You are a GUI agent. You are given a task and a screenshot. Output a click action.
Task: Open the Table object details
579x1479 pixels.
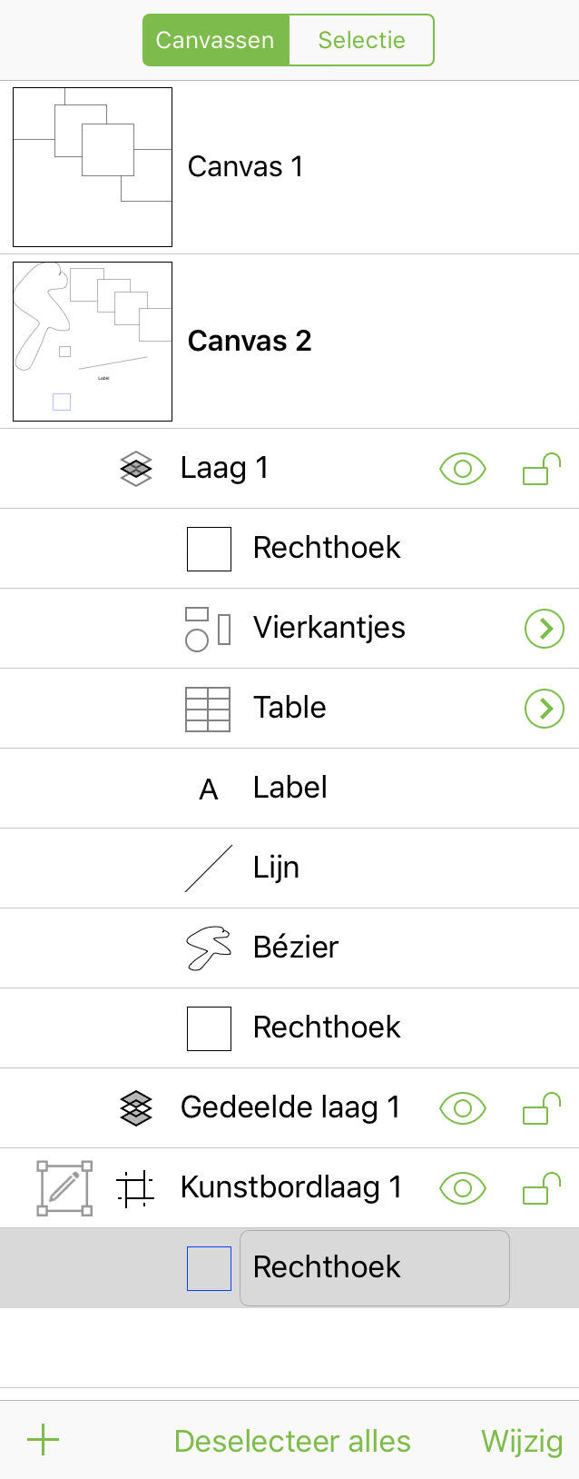544,708
